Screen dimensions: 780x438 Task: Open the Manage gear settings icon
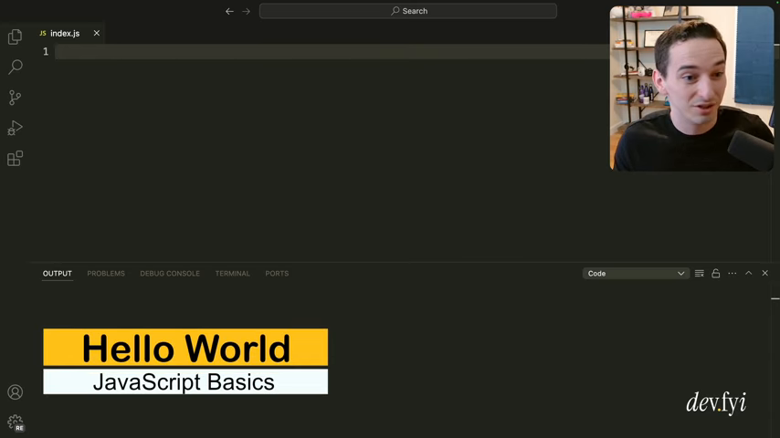(x=15, y=422)
